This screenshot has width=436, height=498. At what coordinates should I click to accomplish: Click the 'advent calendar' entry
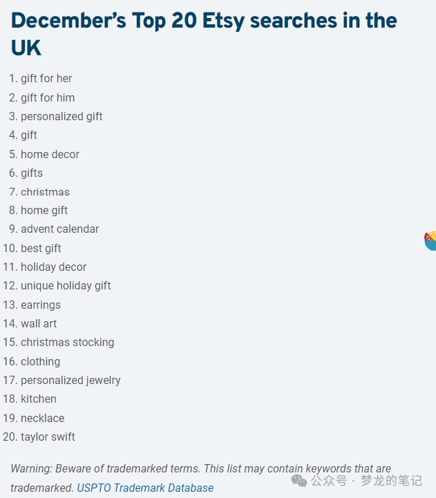pyautogui.click(x=59, y=229)
